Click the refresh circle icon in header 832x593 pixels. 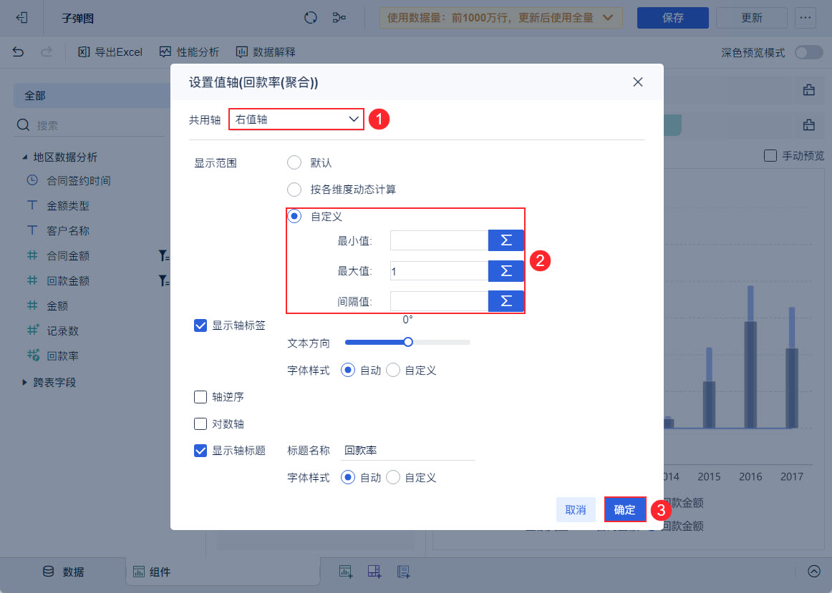pyautogui.click(x=311, y=18)
